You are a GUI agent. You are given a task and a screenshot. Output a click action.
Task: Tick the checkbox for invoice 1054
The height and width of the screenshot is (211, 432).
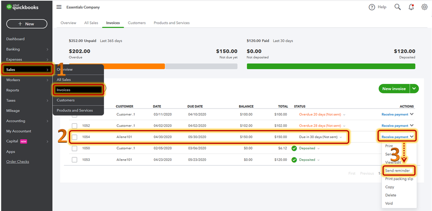coord(74,137)
